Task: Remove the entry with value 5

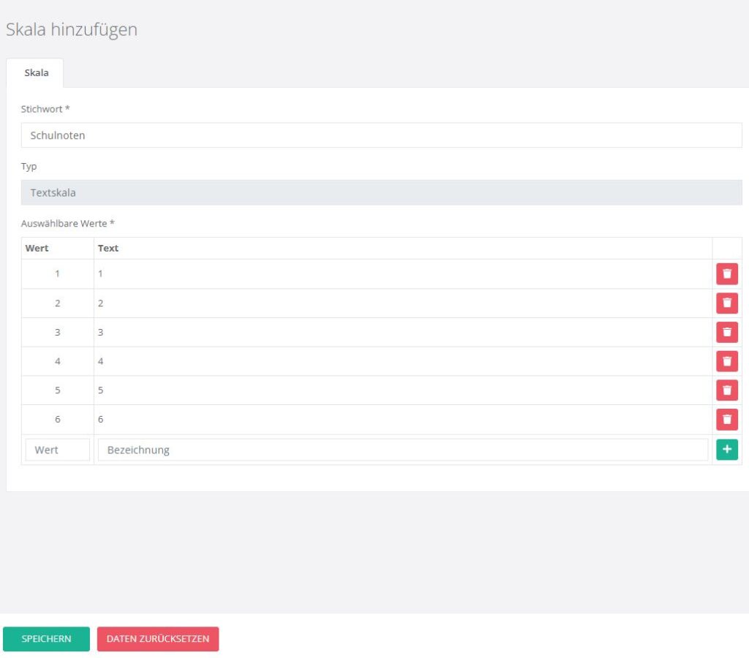Action: (726, 390)
